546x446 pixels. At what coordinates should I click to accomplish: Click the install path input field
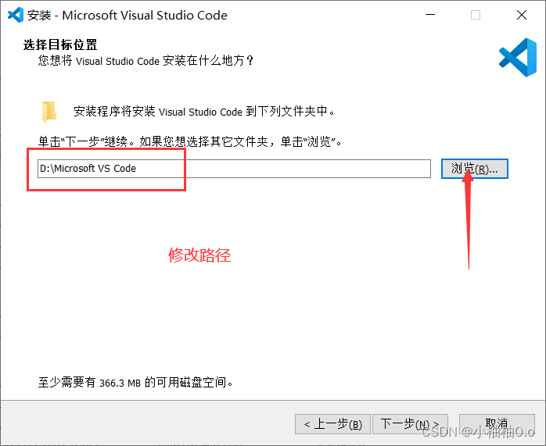tap(234, 169)
